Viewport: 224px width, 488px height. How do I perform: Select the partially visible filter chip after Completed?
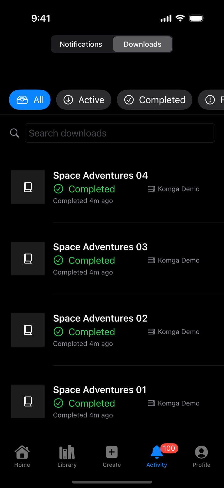coord(211,100)
